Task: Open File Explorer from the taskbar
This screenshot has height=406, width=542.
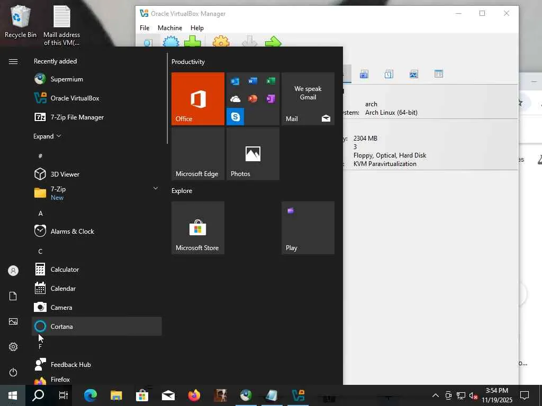Action: (x=116, y=395)
